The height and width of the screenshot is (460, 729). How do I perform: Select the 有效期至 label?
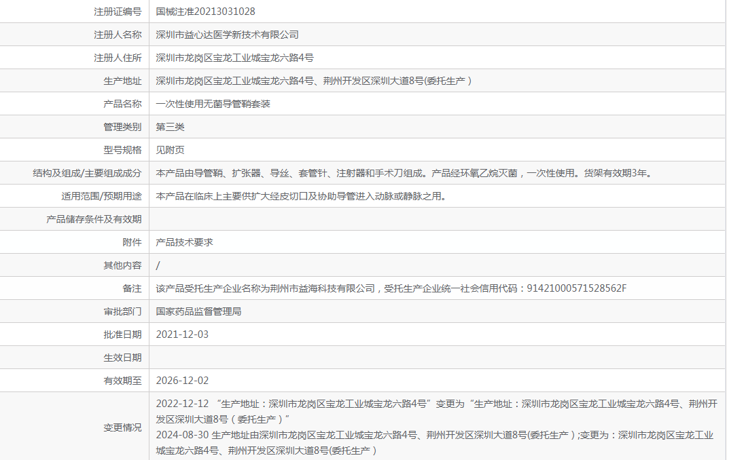pyautogui.click(x=122, y=381)
